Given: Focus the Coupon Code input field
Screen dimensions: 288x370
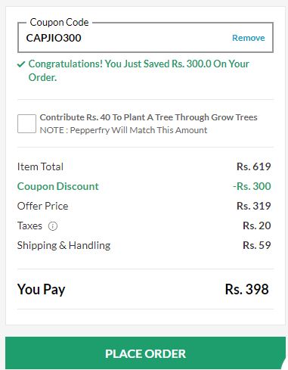Looking at the screenshot, I should click(x=145, y=38).
